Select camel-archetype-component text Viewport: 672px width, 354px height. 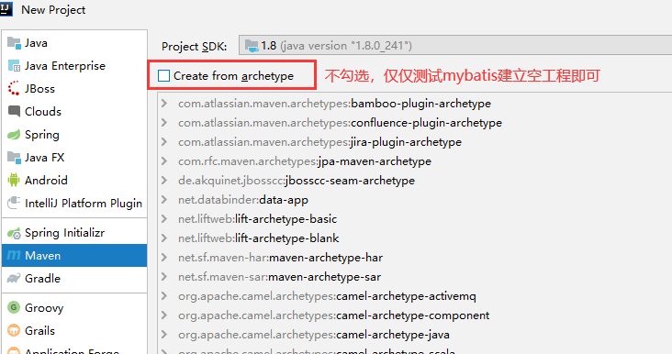[x=413, y=315]
